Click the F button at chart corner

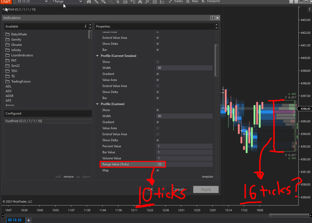point(310,9)
